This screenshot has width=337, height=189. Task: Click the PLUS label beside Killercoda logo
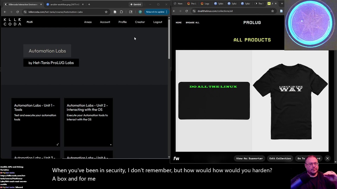[x=29, y=22]
